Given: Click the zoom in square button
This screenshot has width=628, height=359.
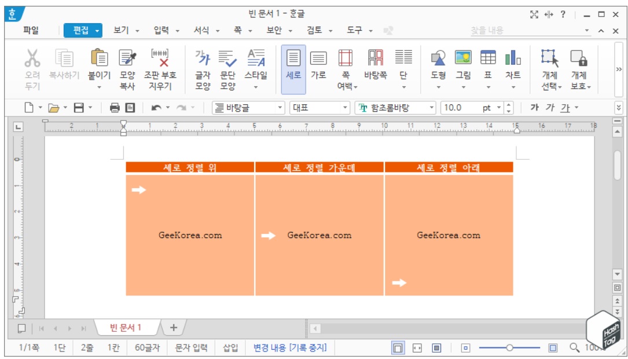Looking at the screenshot, I should click(553, 348).
